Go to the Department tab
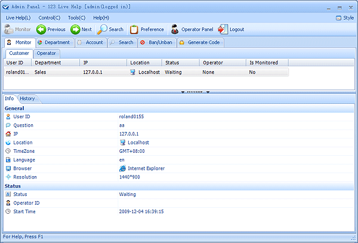 (x=54, y=42)
